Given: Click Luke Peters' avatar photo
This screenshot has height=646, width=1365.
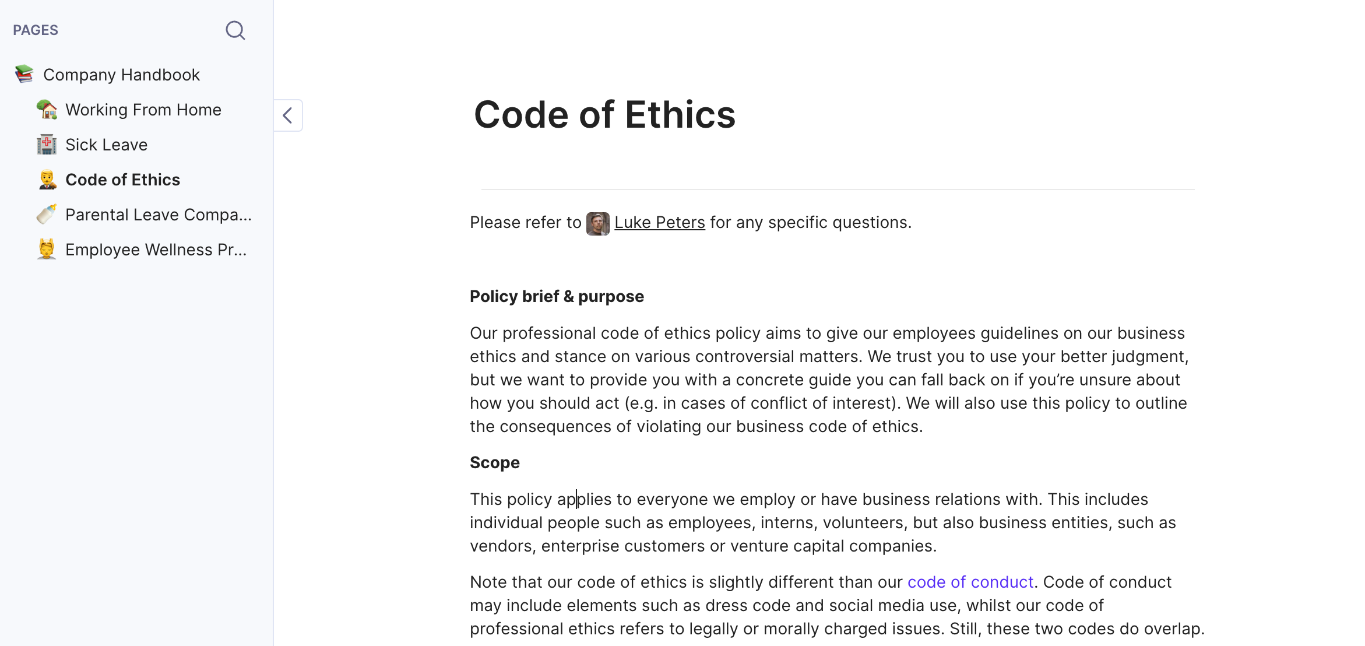Looking at the screenshot, I should point(597,223).
